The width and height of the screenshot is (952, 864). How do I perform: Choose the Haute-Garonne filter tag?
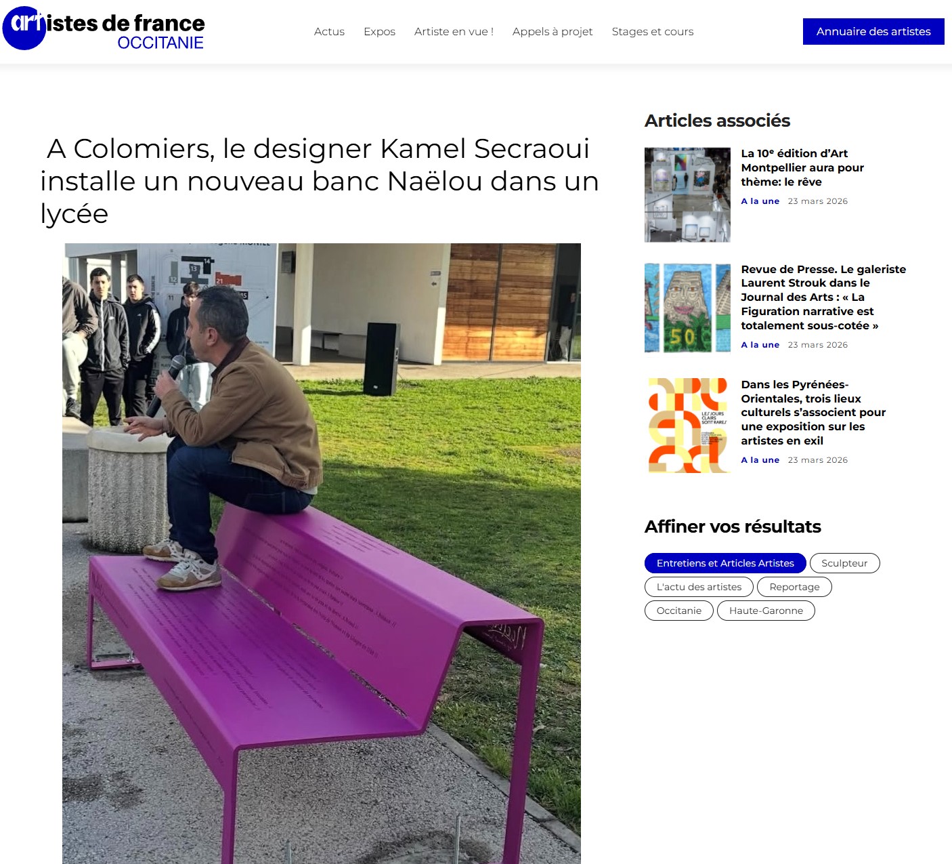coord(766,611)
